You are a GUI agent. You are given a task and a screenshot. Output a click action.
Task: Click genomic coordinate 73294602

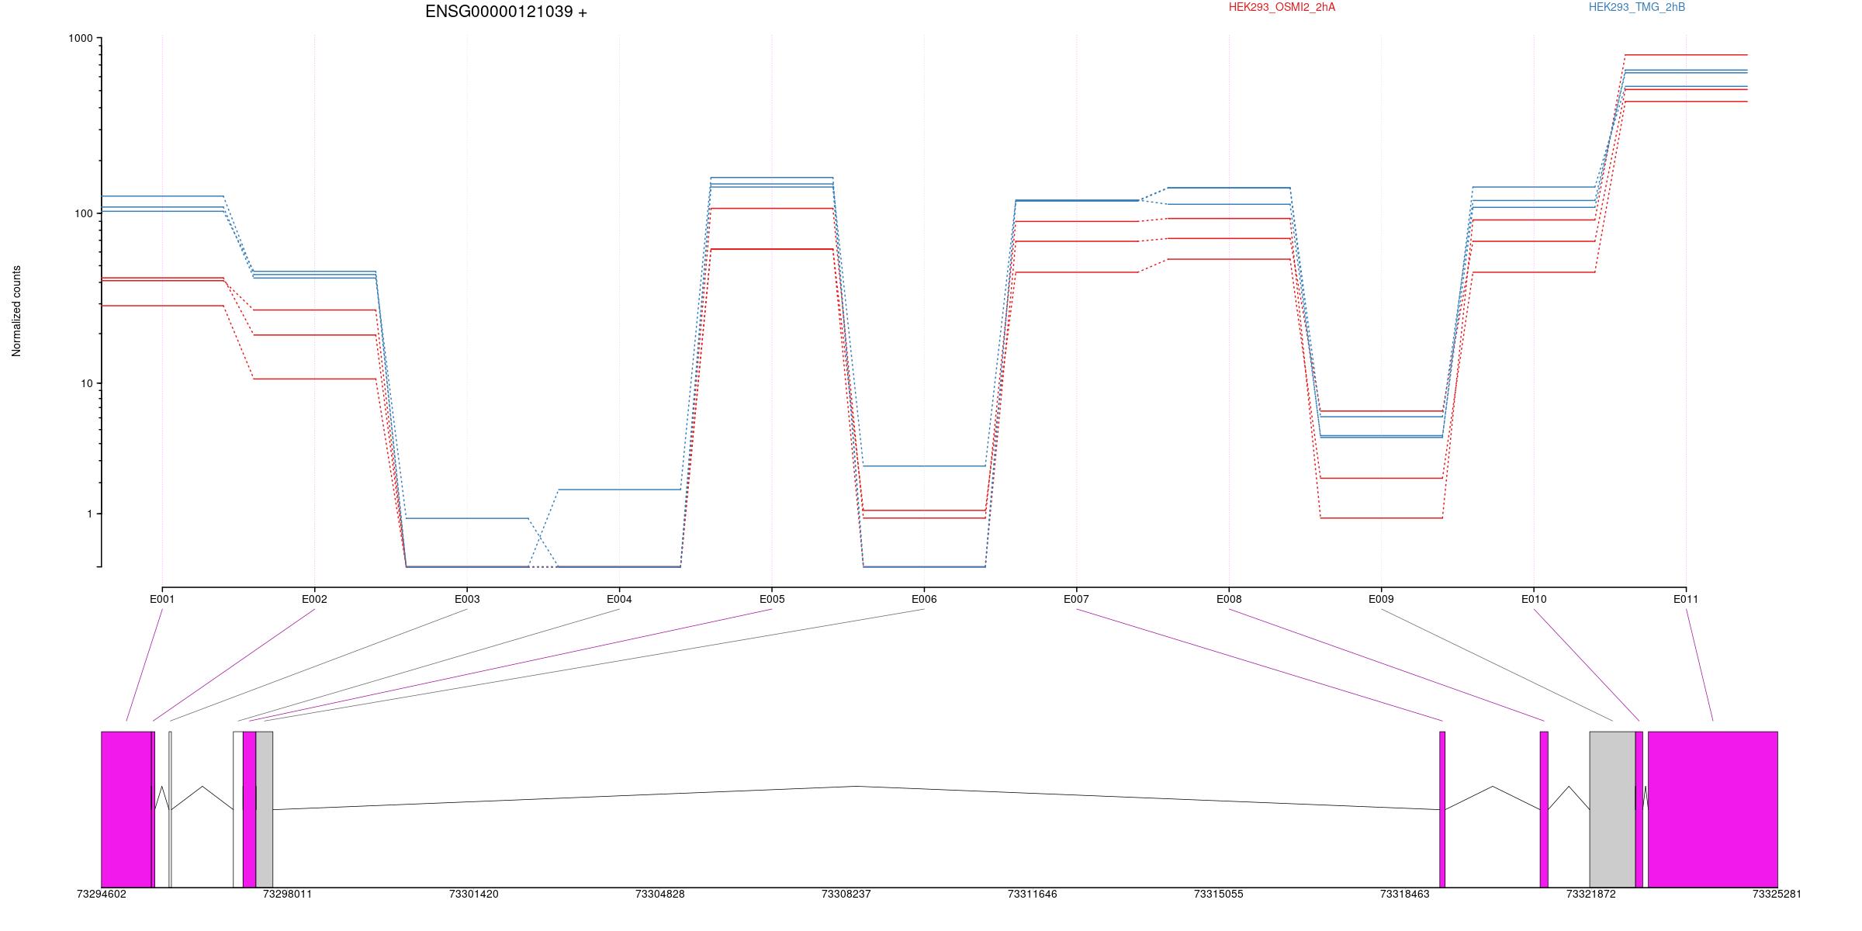102,895
